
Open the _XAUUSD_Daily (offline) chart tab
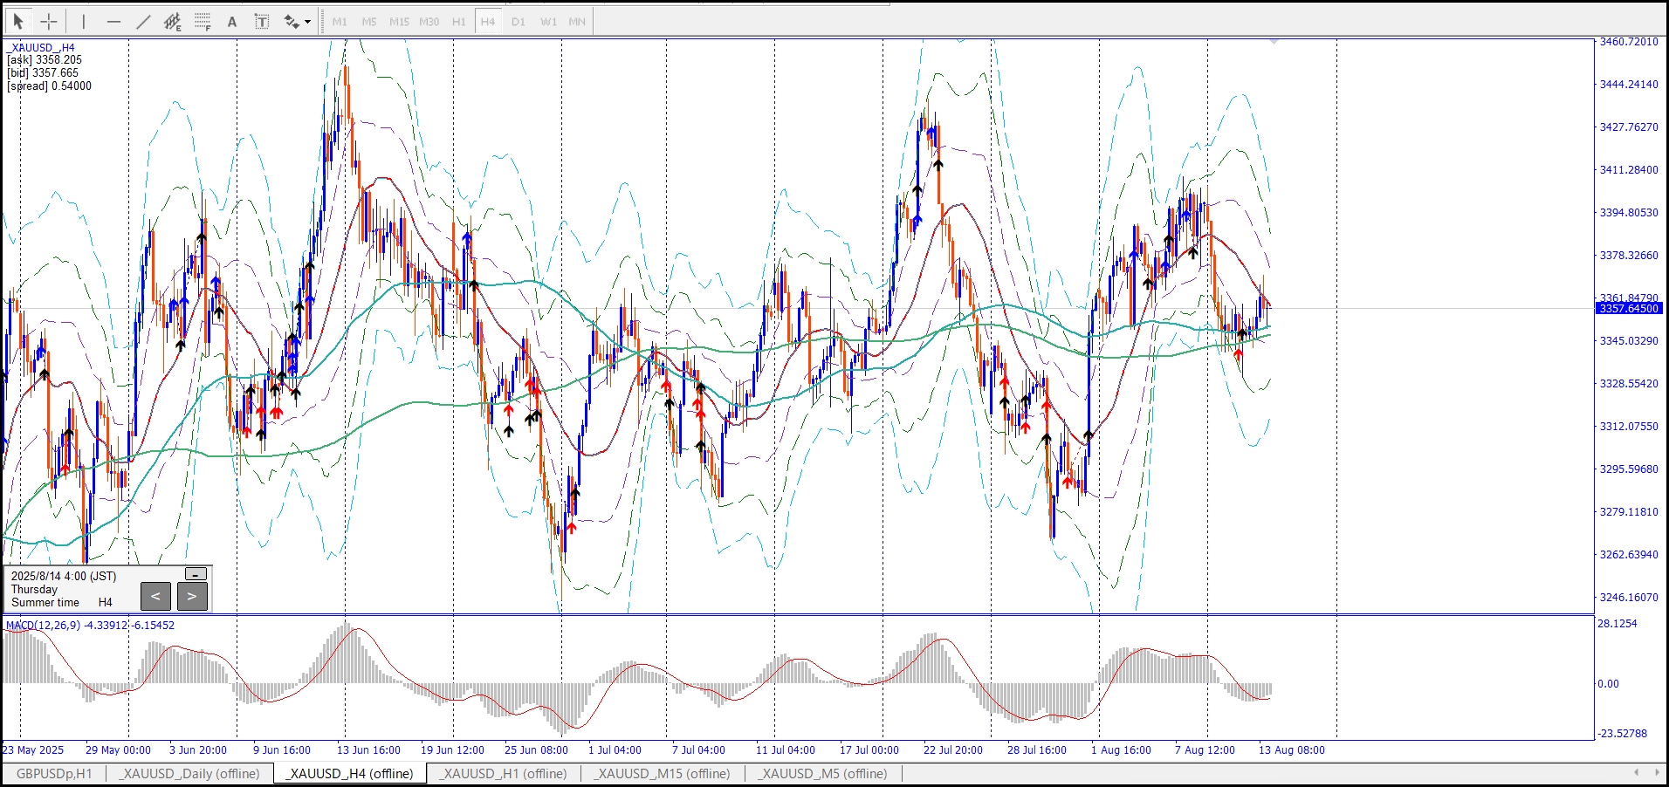(189, 774)
